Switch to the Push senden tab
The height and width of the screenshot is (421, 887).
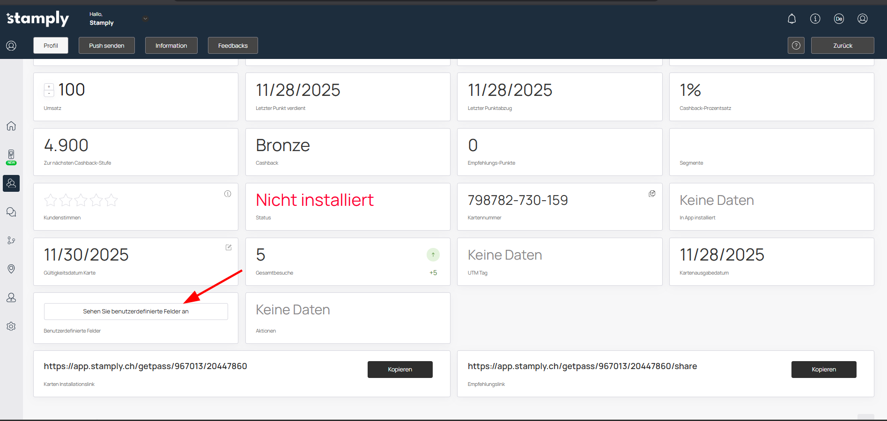coord(106,45)
